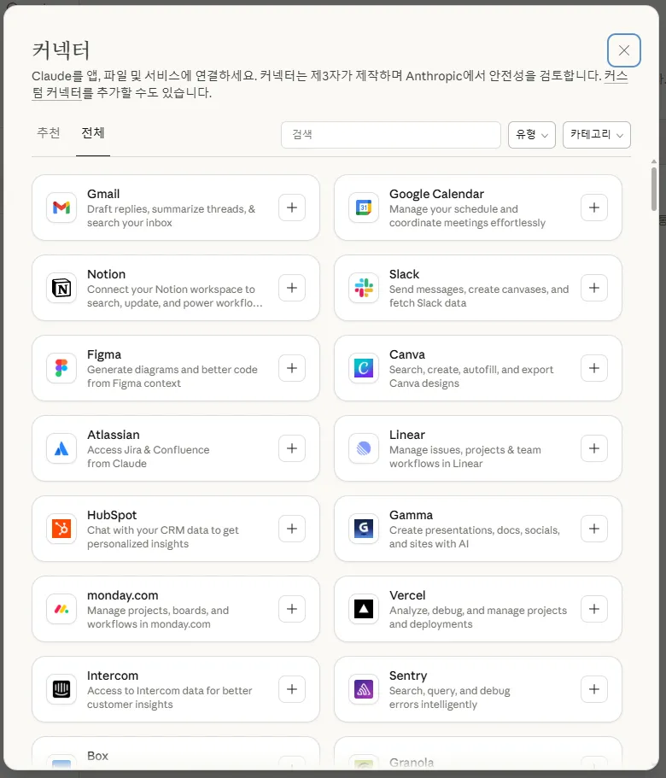Viewport: 666px width, 778px height.
Task: Open the HubSpot connector title
Action: pos(112,515)
